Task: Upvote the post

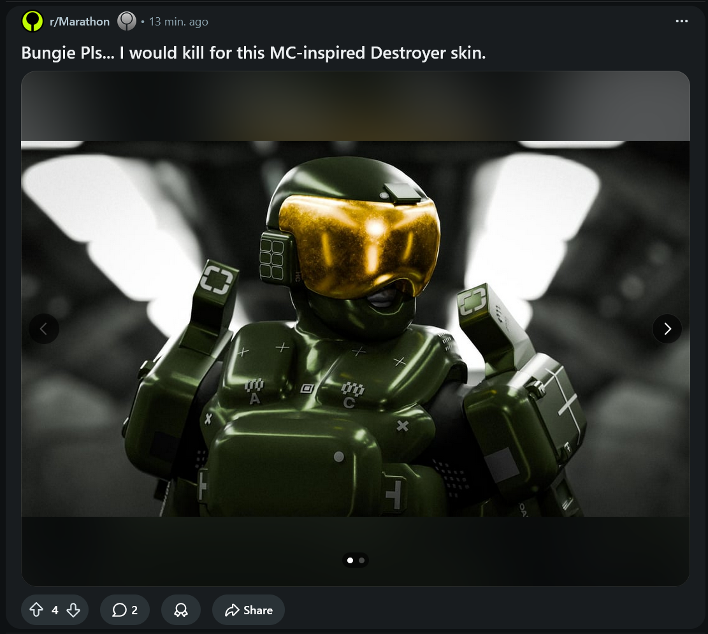Action: pyautogui.click(x=36, y=610)
